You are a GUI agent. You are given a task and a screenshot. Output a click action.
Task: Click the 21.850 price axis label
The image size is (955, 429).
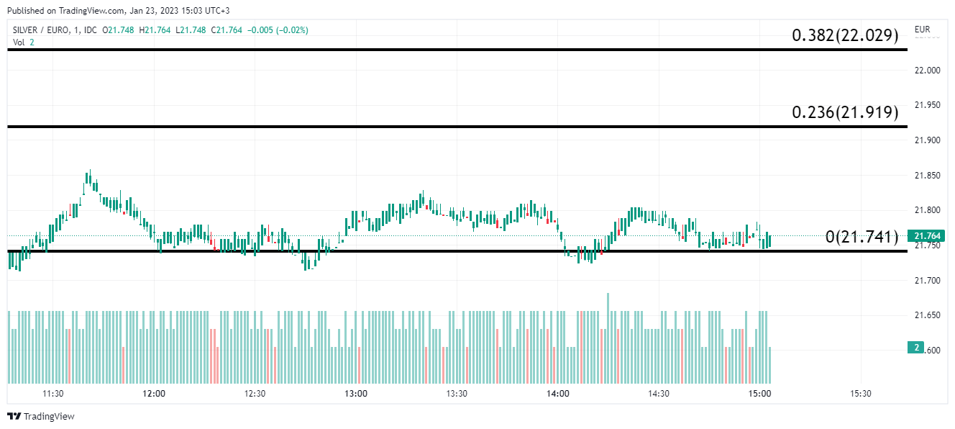coord(927,176)
